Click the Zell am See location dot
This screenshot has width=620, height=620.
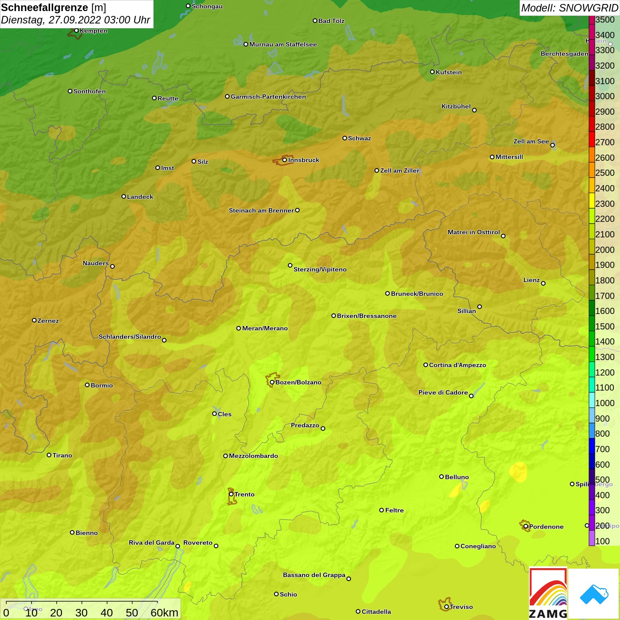552,145
